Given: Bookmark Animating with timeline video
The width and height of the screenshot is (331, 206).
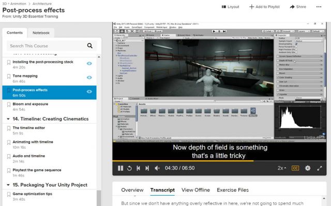Looking at the screenshot, I should [9, 142].
